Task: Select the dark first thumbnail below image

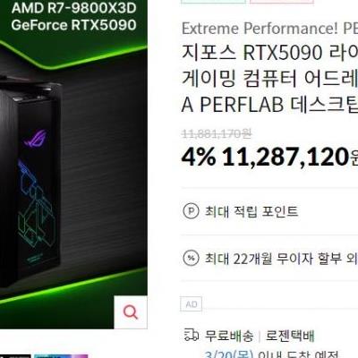Action: point(15,356)
